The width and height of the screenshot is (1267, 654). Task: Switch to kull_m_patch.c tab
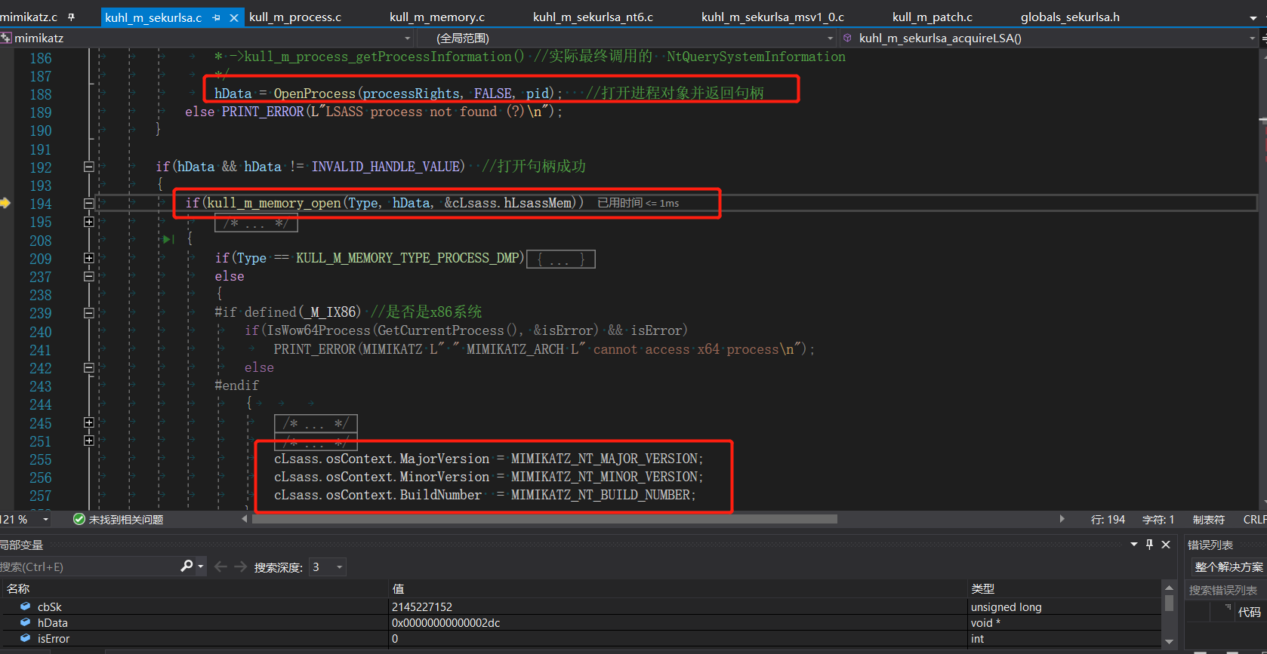click(x=933, y=17)
